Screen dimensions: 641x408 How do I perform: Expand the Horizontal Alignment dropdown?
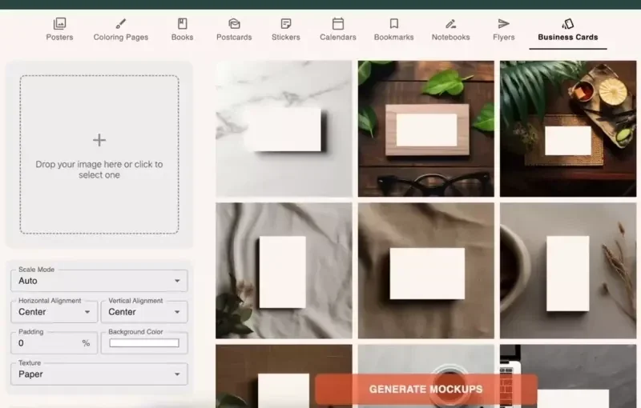click(x=54, y=312)
